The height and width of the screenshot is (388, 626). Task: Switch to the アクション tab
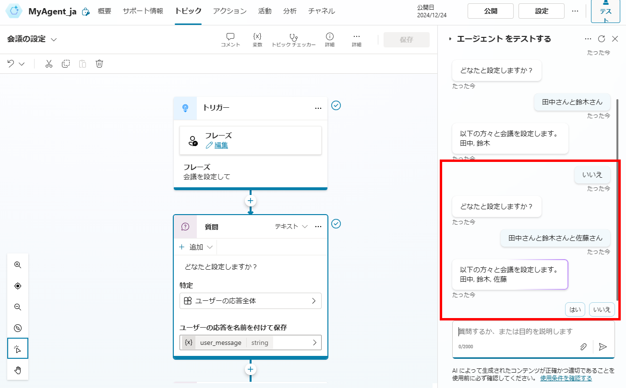229,11
